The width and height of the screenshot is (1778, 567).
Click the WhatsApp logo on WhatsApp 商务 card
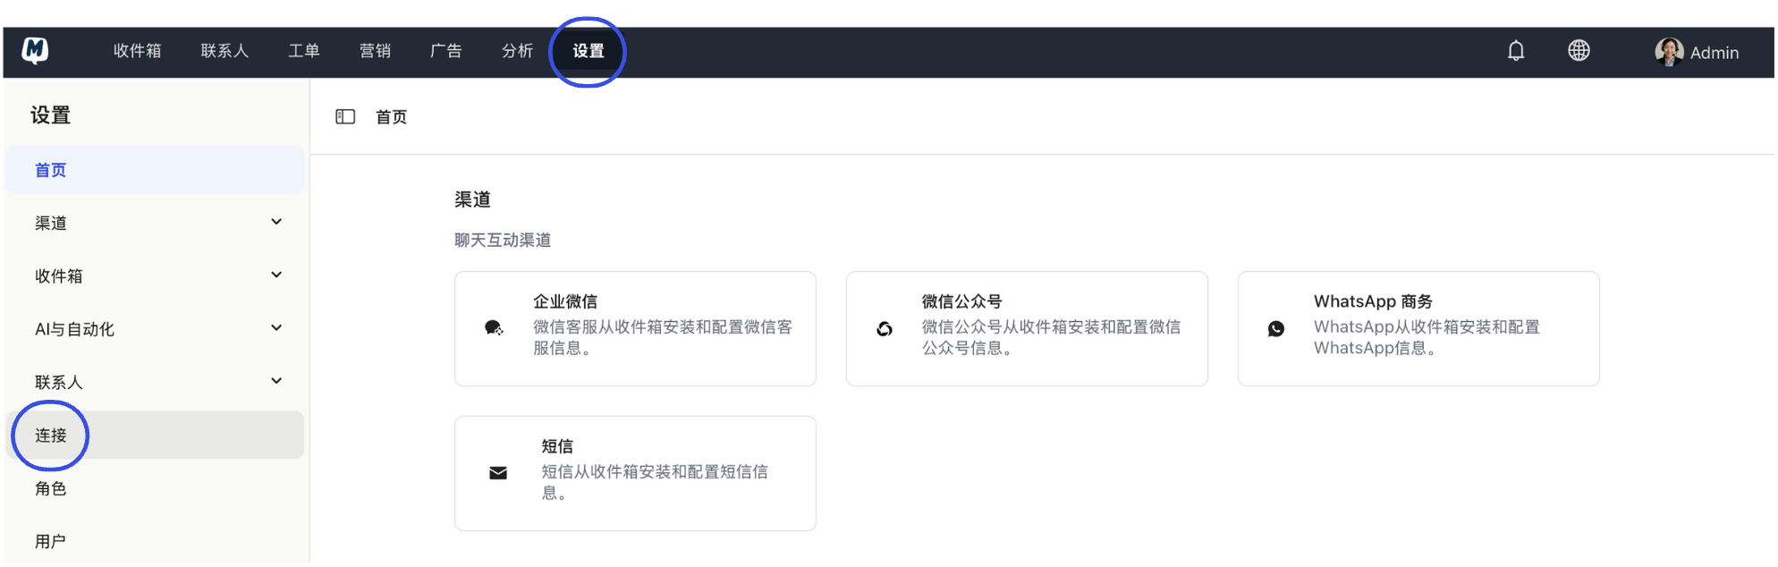coord(1278,327)
